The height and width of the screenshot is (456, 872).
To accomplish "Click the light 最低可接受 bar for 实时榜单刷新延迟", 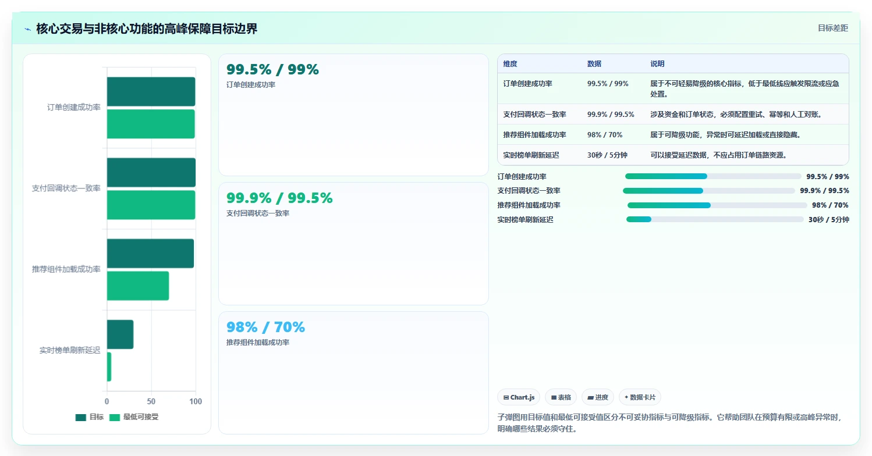I will click(109, 366).
